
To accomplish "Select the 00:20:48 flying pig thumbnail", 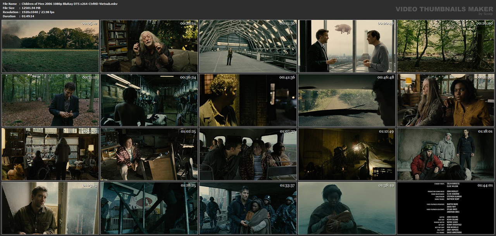I will 347,46.
